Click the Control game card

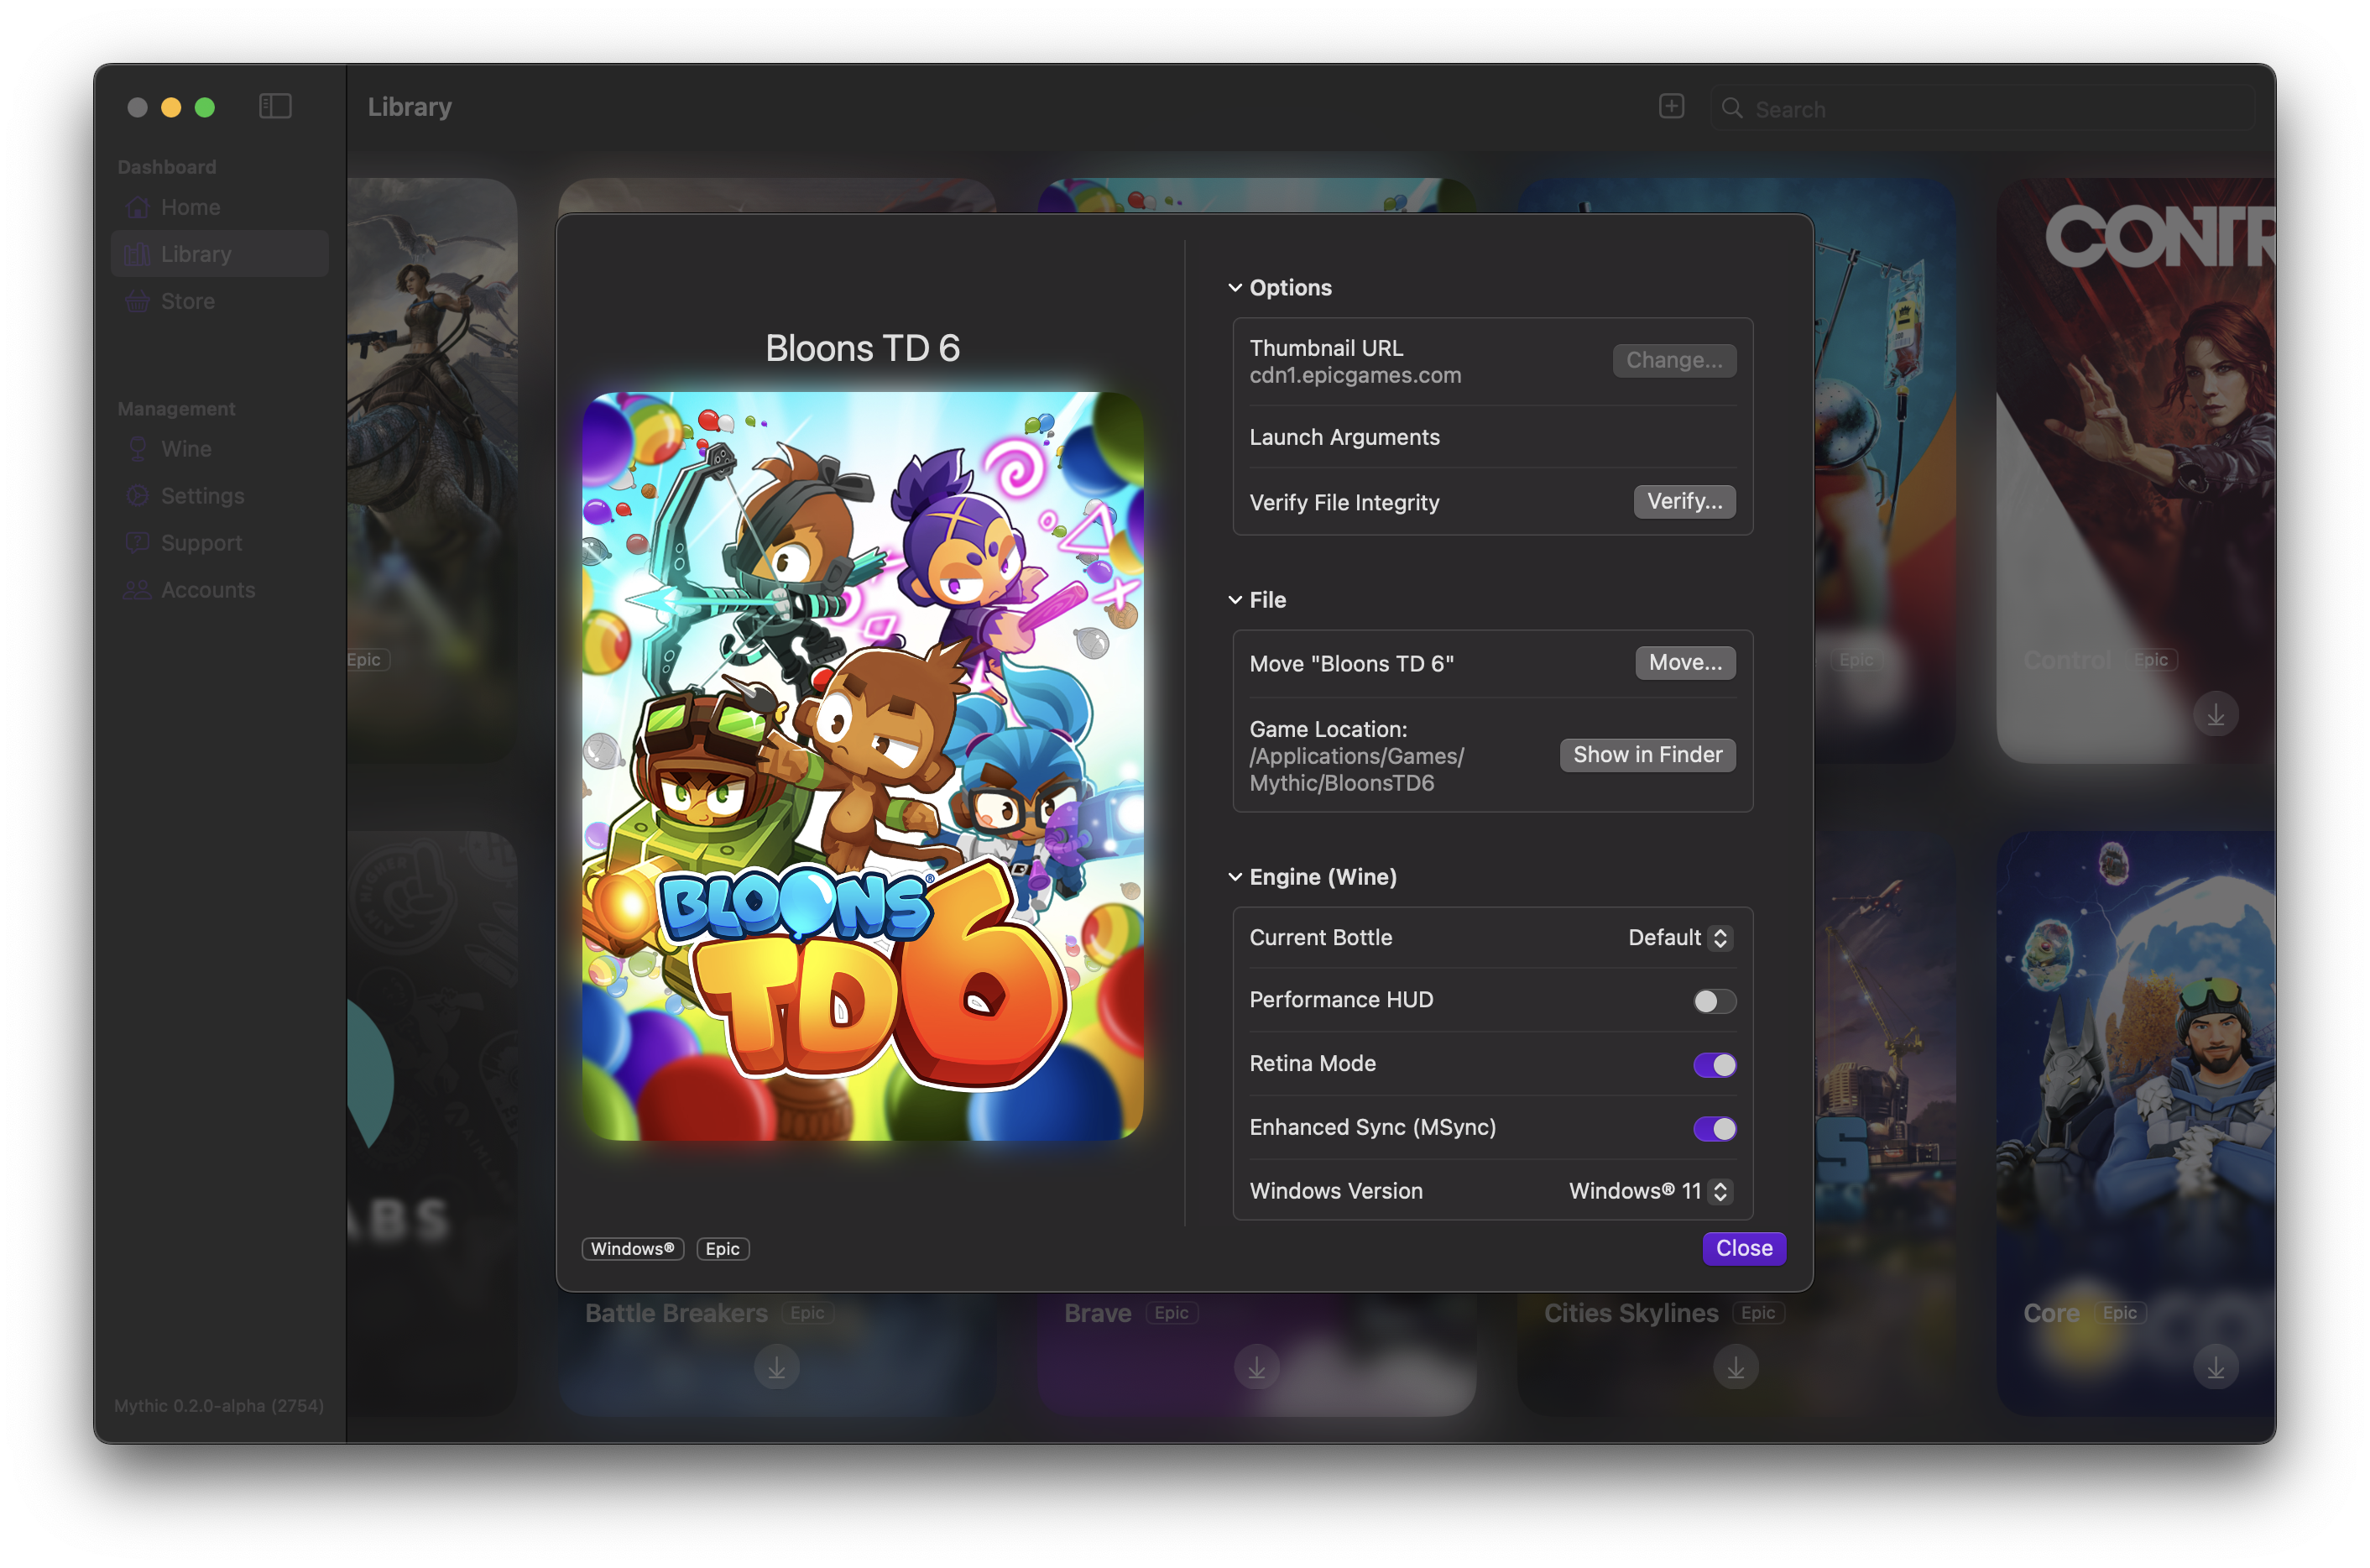click(2136, 470)
